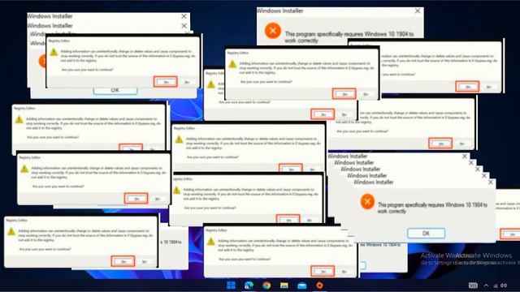Click Yes in Registry Editor dialog directly above bottom-left one

(136, 198)
